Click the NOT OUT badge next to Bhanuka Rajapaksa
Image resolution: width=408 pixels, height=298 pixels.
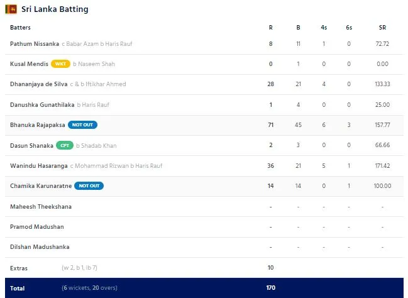(x=87, y=125)
